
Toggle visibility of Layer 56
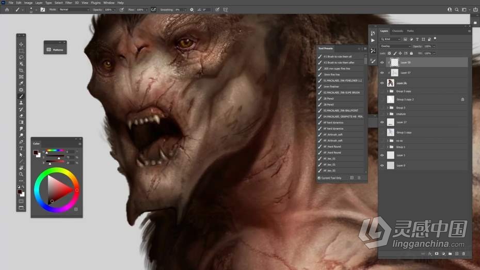click(x=382, y=83)
